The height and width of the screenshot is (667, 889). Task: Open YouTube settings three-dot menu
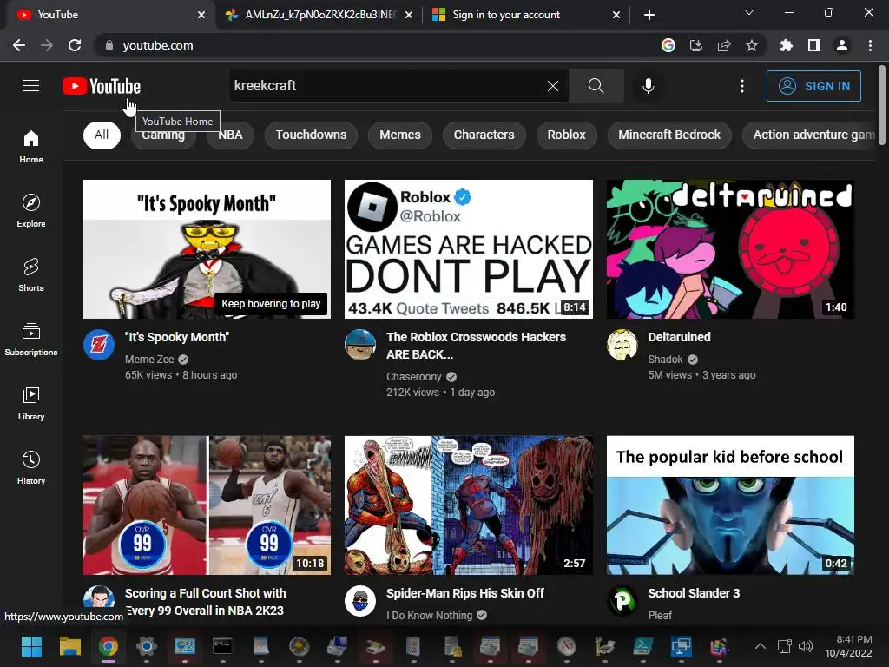tap(742, 86)
